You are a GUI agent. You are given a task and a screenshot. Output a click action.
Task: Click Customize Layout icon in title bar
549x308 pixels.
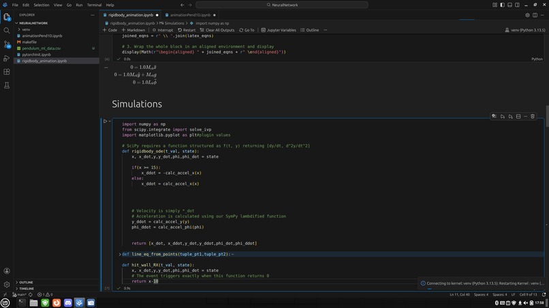495,5
